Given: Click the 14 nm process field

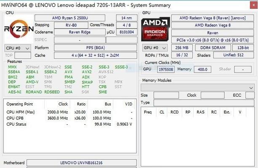Looking at the screenshot, I should (x=127, y=18).
